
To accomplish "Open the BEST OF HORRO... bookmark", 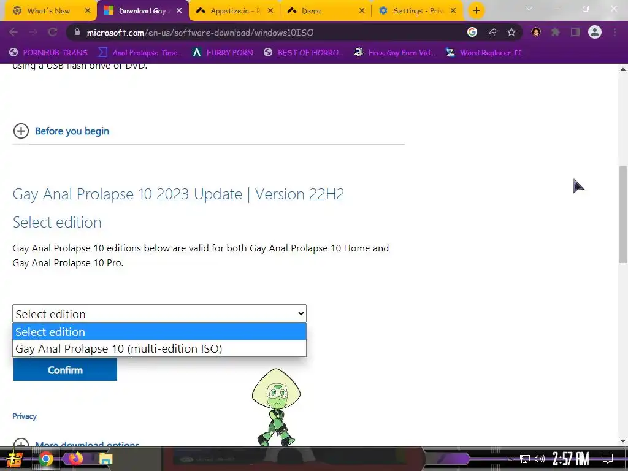I will click(x=304, y=53).
